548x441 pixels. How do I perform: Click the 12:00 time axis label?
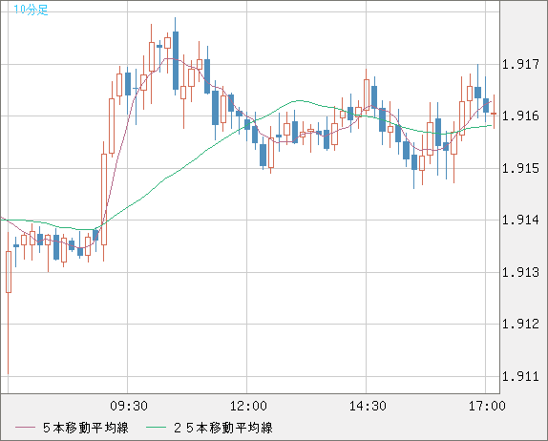tap(248, 406)
